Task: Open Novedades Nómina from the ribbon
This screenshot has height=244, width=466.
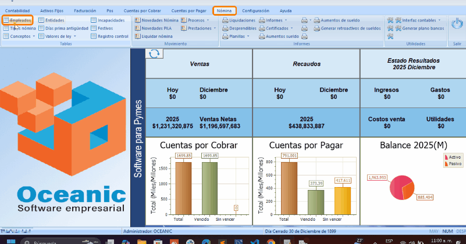Action: coord(156,20)
